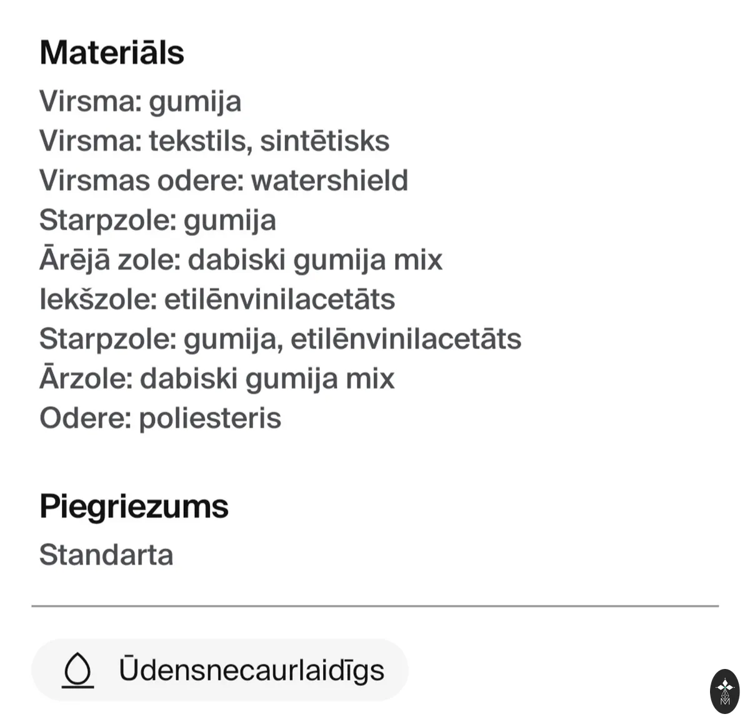Screen dimensions: 750x724
Task: Click Ārējā zole: dabiski gumija mix
Action: [241, 259]
